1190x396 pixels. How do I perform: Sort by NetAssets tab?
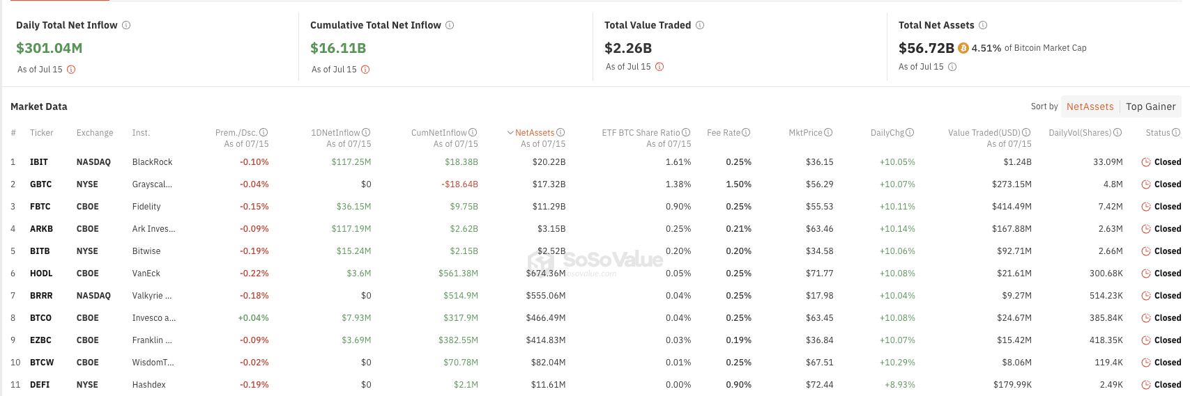1090,106
